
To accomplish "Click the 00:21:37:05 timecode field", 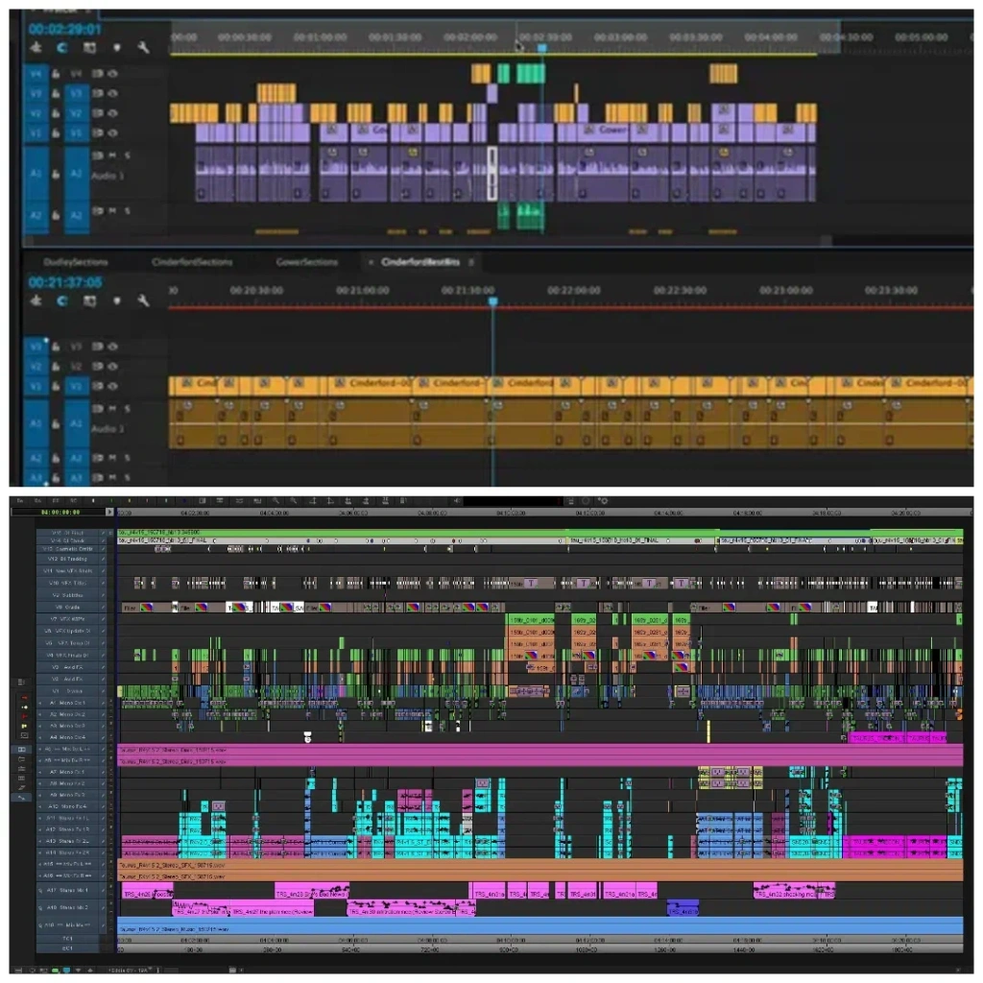I will pos(65,282).
